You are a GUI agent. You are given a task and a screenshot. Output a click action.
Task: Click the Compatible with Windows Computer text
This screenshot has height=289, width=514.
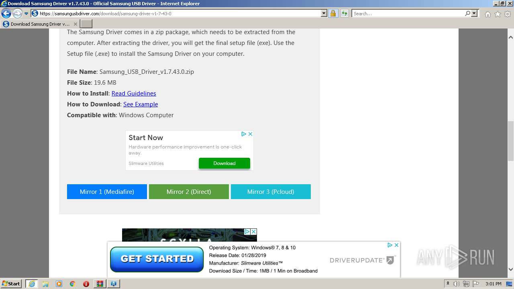tap(120, 115)
